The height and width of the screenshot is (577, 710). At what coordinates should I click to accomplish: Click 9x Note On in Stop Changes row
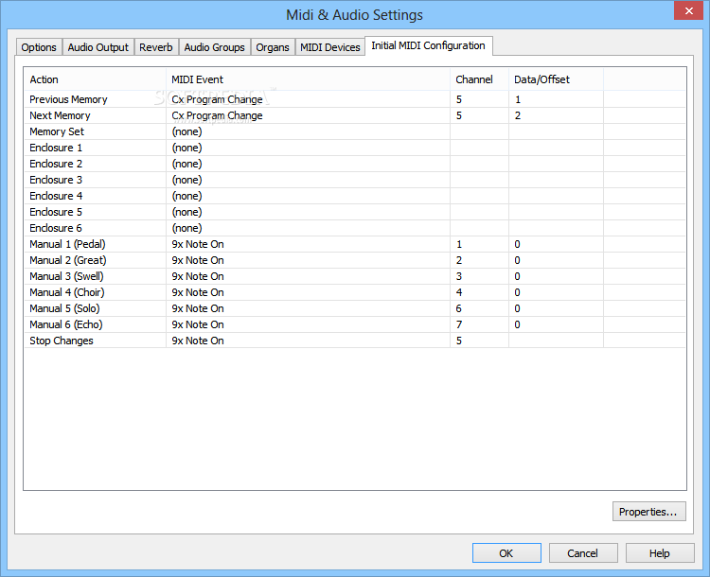tap(198, 341)
